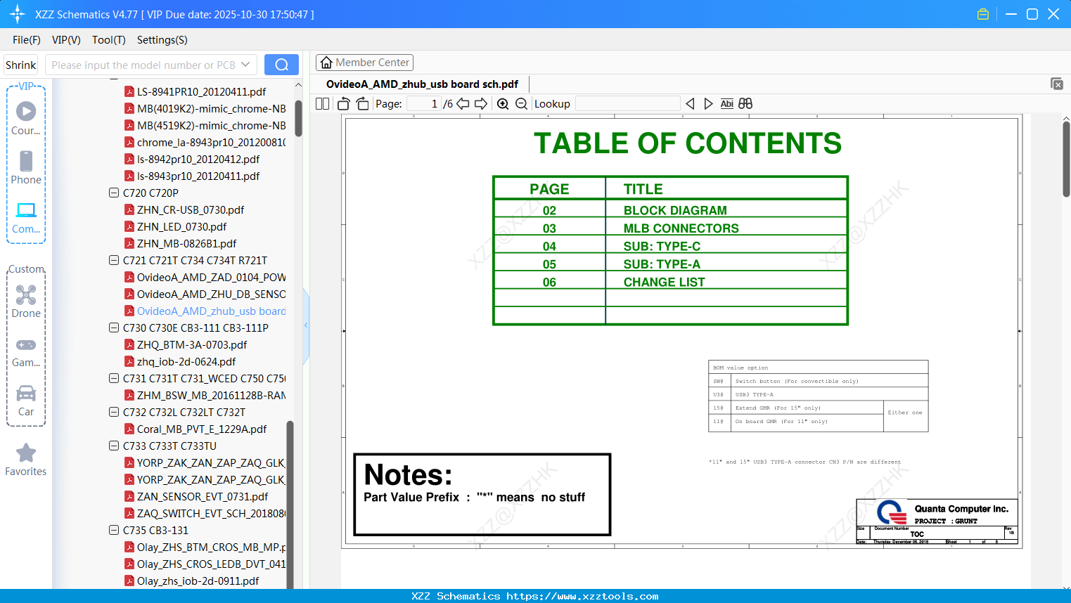Viewport: 1071px width, 603px height.
Task: Open zhq_iob-2d-0624.pdf
Action: coord(186,361)
